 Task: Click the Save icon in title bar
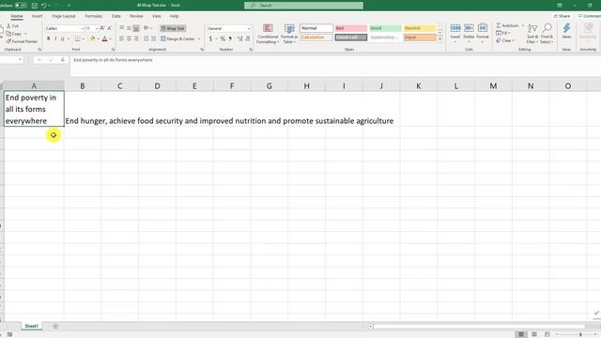point(35,6)
